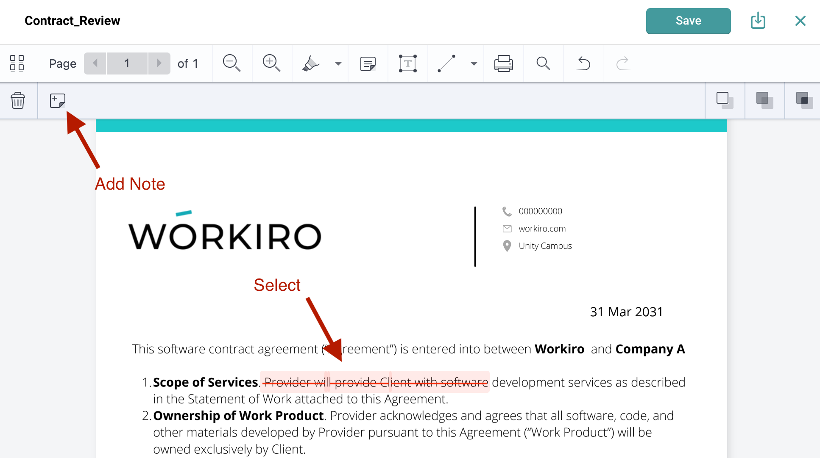Open the line tool options dropdown

point(474,63)
